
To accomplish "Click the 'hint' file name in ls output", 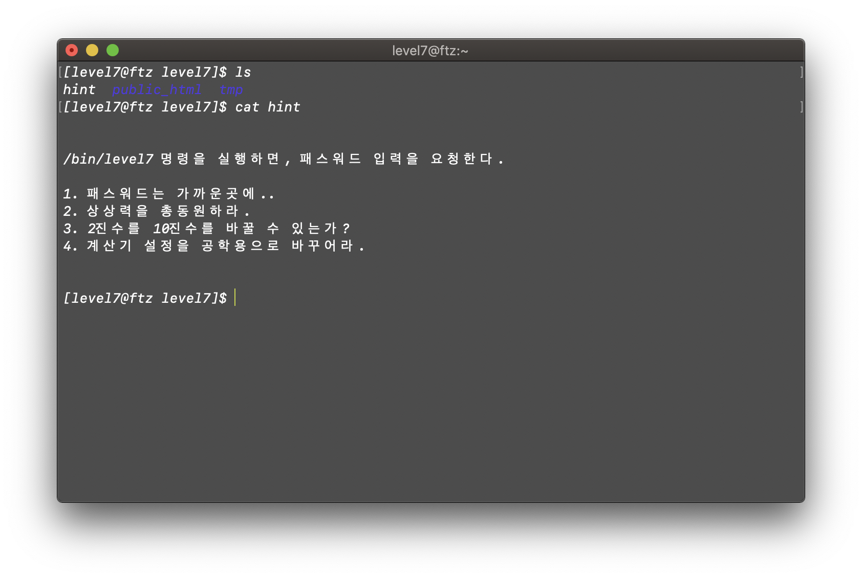I will tap(79, 90).
